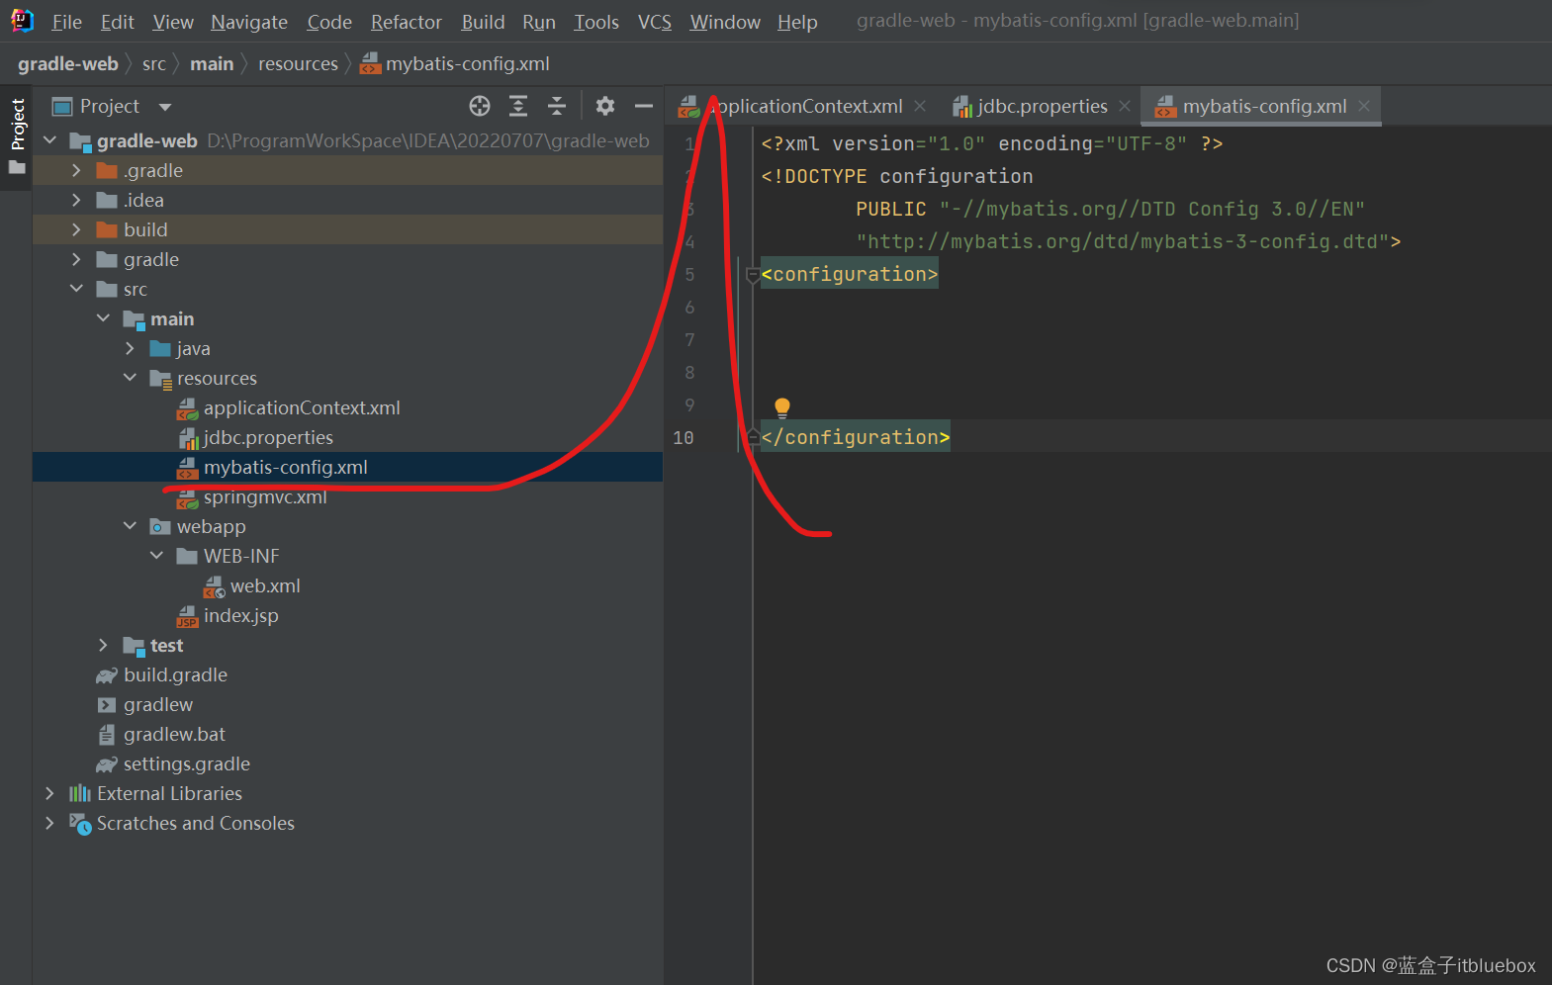Click the build.gradle file icon
Viewport: 1552px width, 985px height.
point(107,675)
